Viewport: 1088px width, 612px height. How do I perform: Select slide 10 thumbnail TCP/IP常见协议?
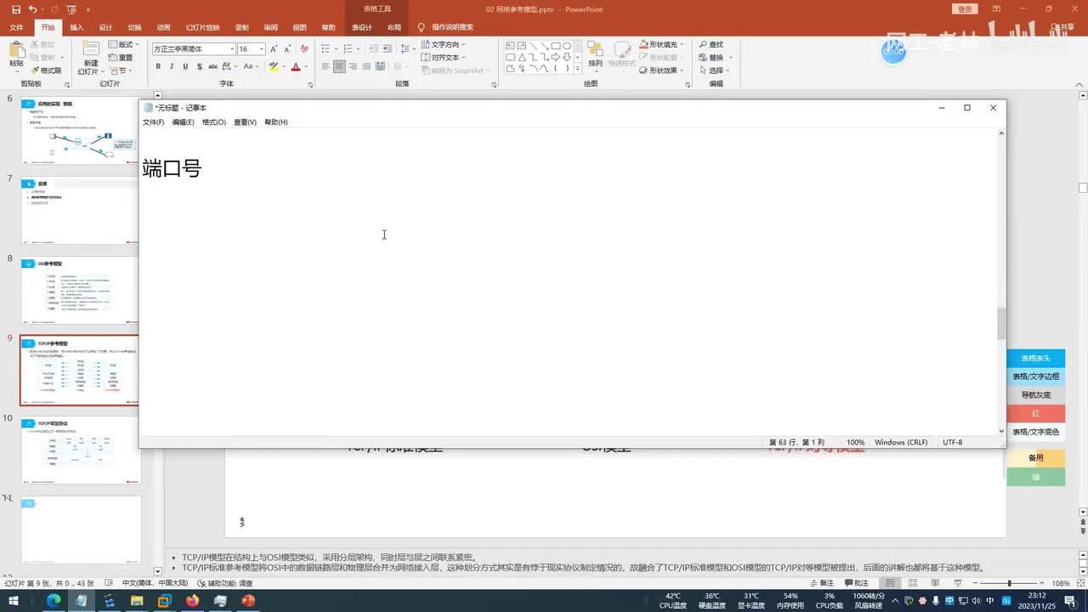tap(79, 450)
